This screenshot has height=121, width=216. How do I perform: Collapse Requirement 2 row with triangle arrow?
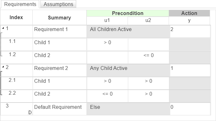3,67
